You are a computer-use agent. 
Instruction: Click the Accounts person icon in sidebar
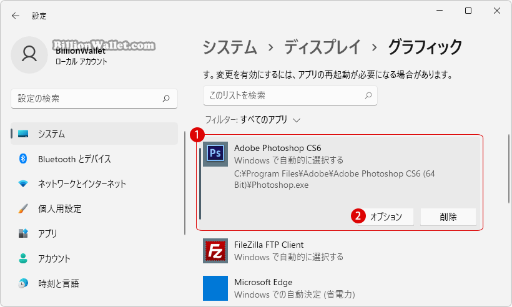23,258
